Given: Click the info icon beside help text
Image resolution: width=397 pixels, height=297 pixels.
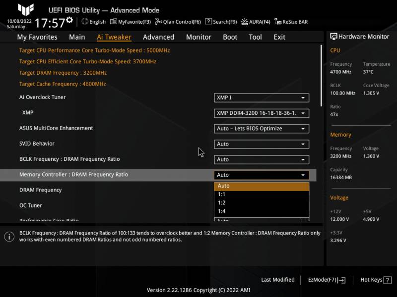Looking at the screenshot, I should [9, 237].
